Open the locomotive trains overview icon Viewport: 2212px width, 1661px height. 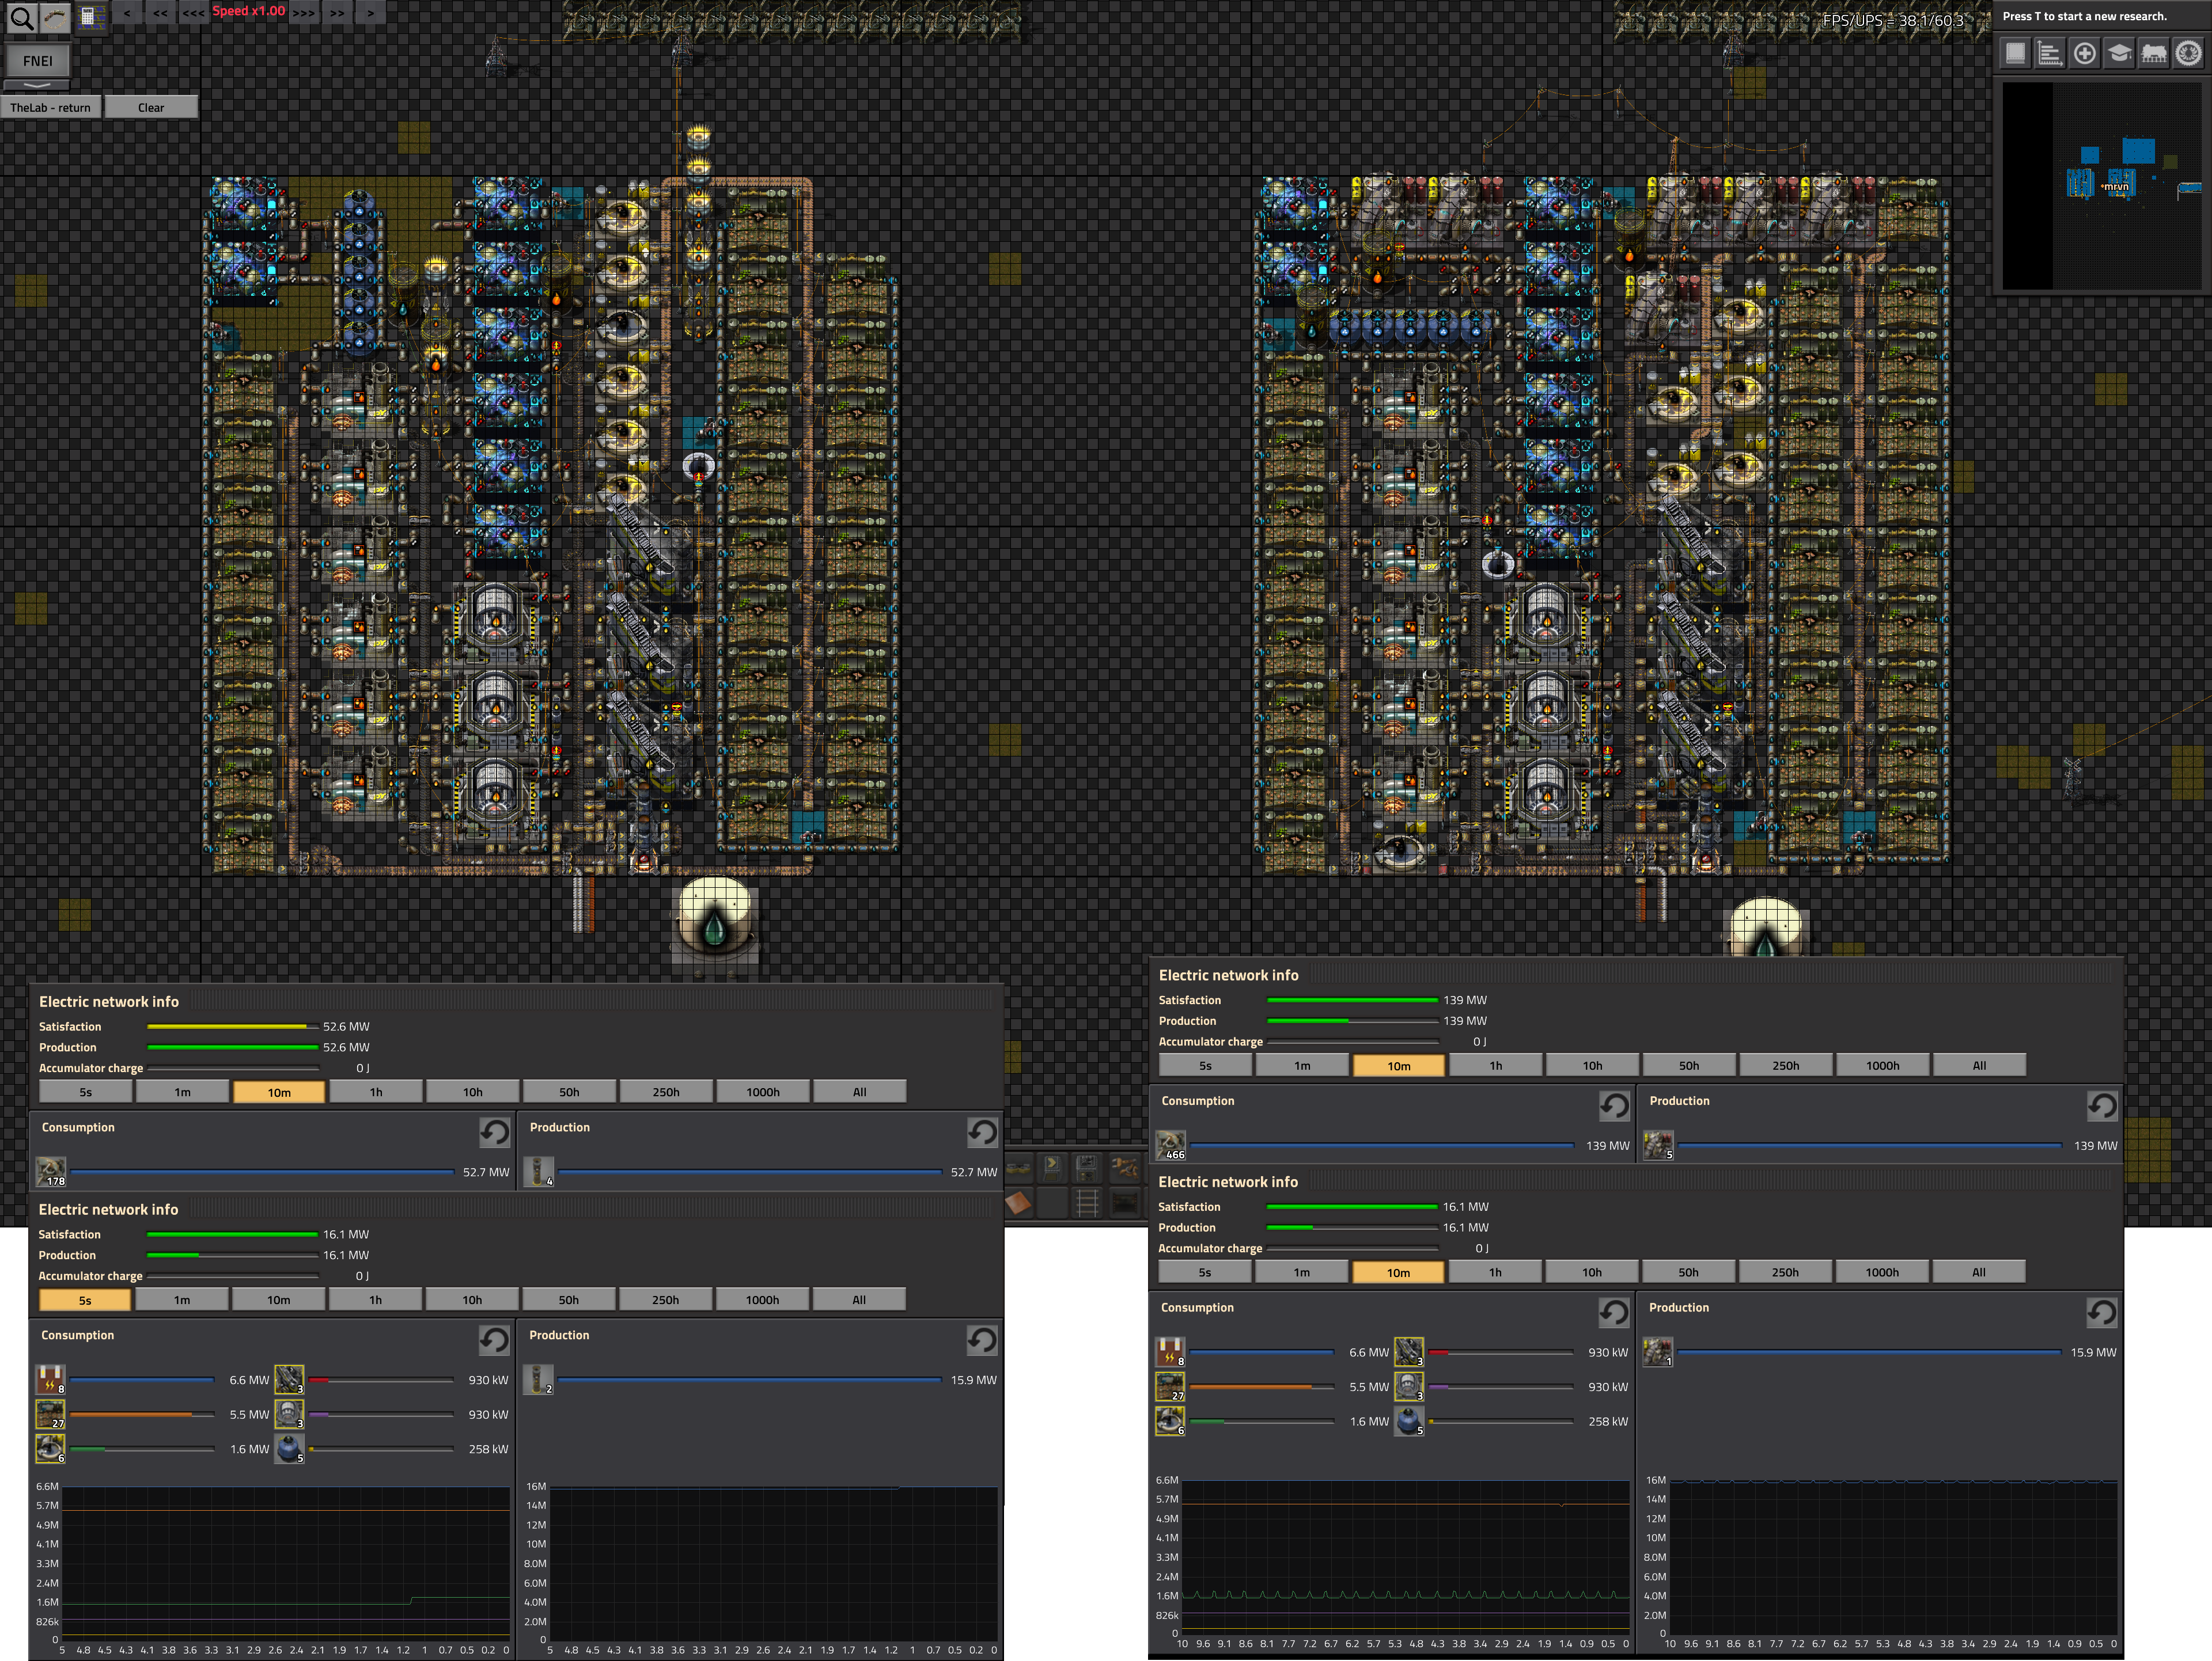[x=2154, y=54]
